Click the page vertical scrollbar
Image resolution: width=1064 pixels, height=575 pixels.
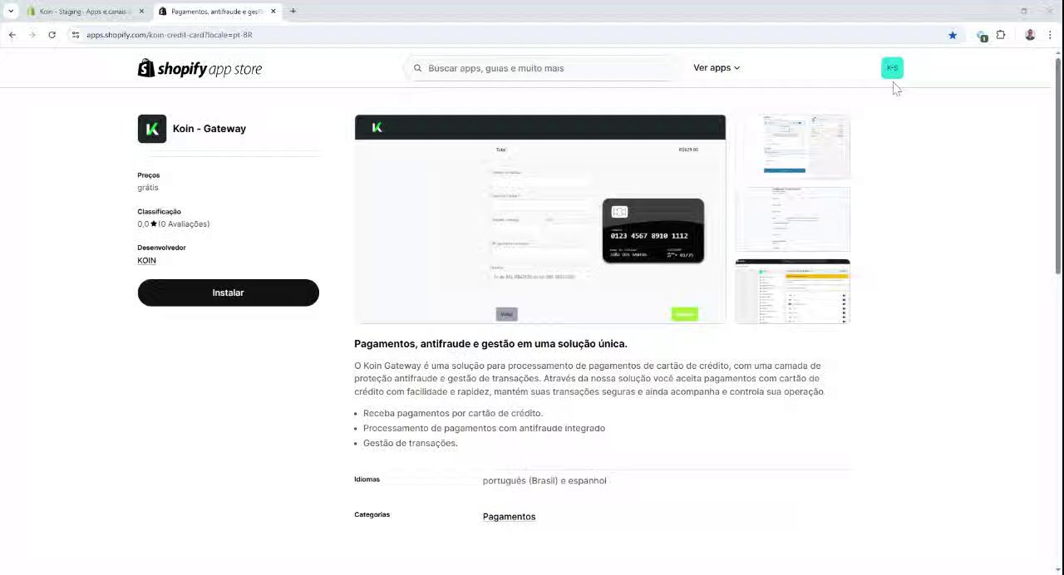click(1058, 166)
